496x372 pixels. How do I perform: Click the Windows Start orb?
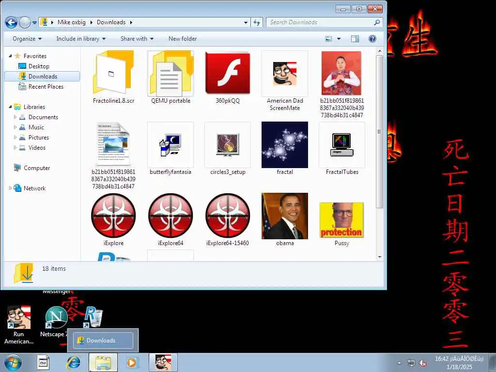coord(13,362)
